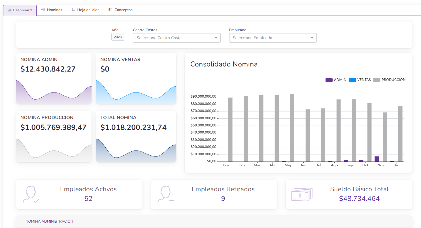Click the purple admin bar for Nov

[377, 159]
